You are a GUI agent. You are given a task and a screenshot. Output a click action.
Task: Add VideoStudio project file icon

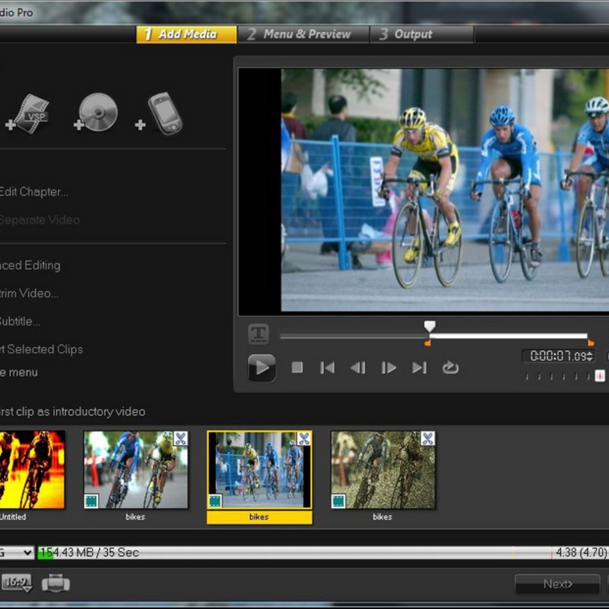(x=28, y=114)
